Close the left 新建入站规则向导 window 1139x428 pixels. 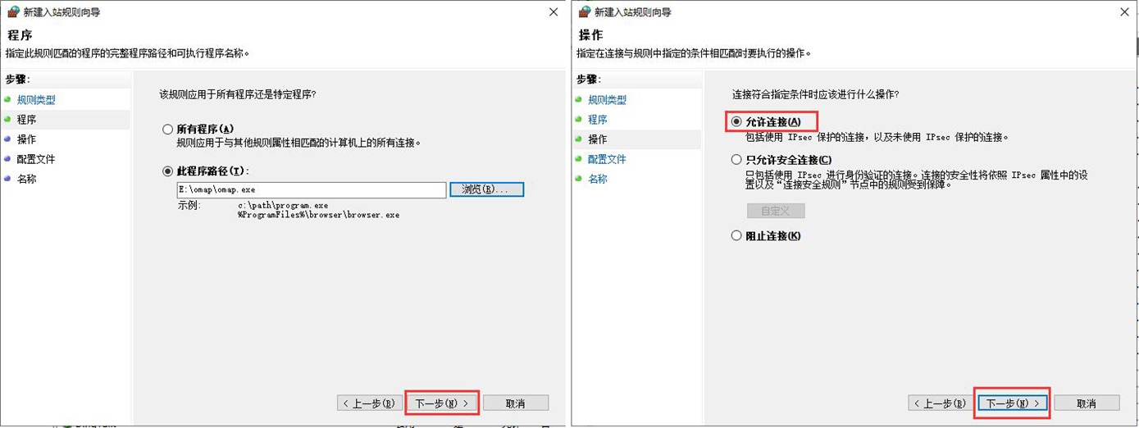(x=553, y=12)
